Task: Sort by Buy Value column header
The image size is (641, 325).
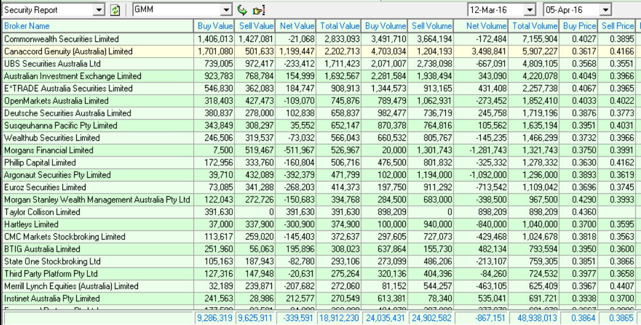Action: click(214, 26)
